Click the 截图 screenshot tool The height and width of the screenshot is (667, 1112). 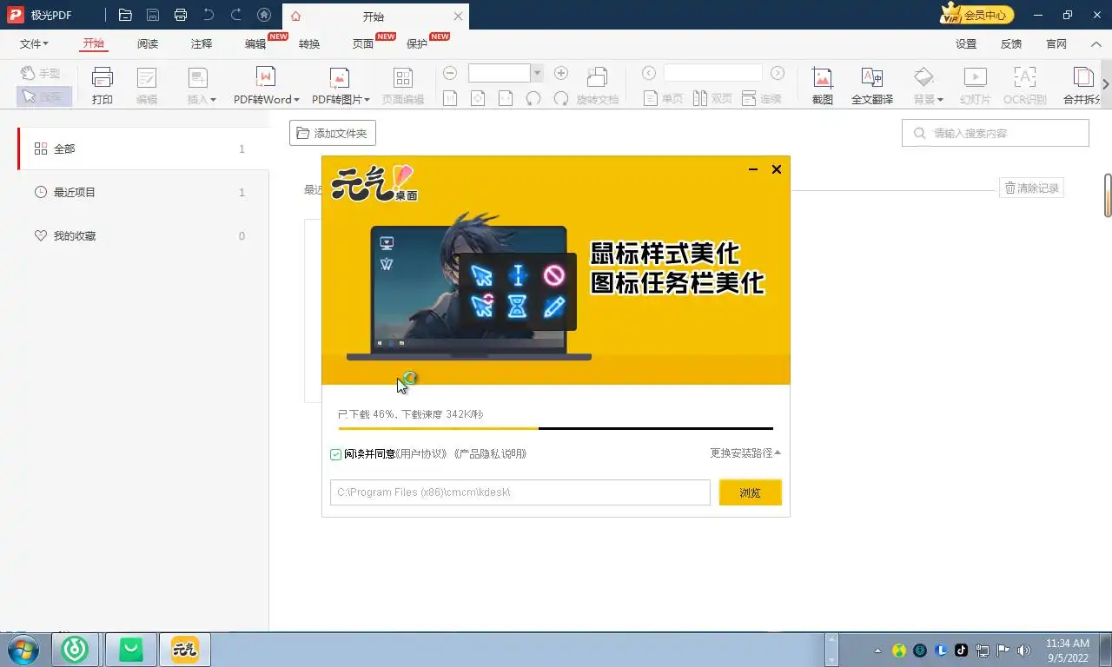823,86
